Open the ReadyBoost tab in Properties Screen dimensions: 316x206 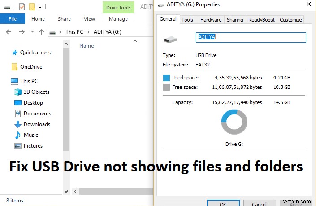261,20
